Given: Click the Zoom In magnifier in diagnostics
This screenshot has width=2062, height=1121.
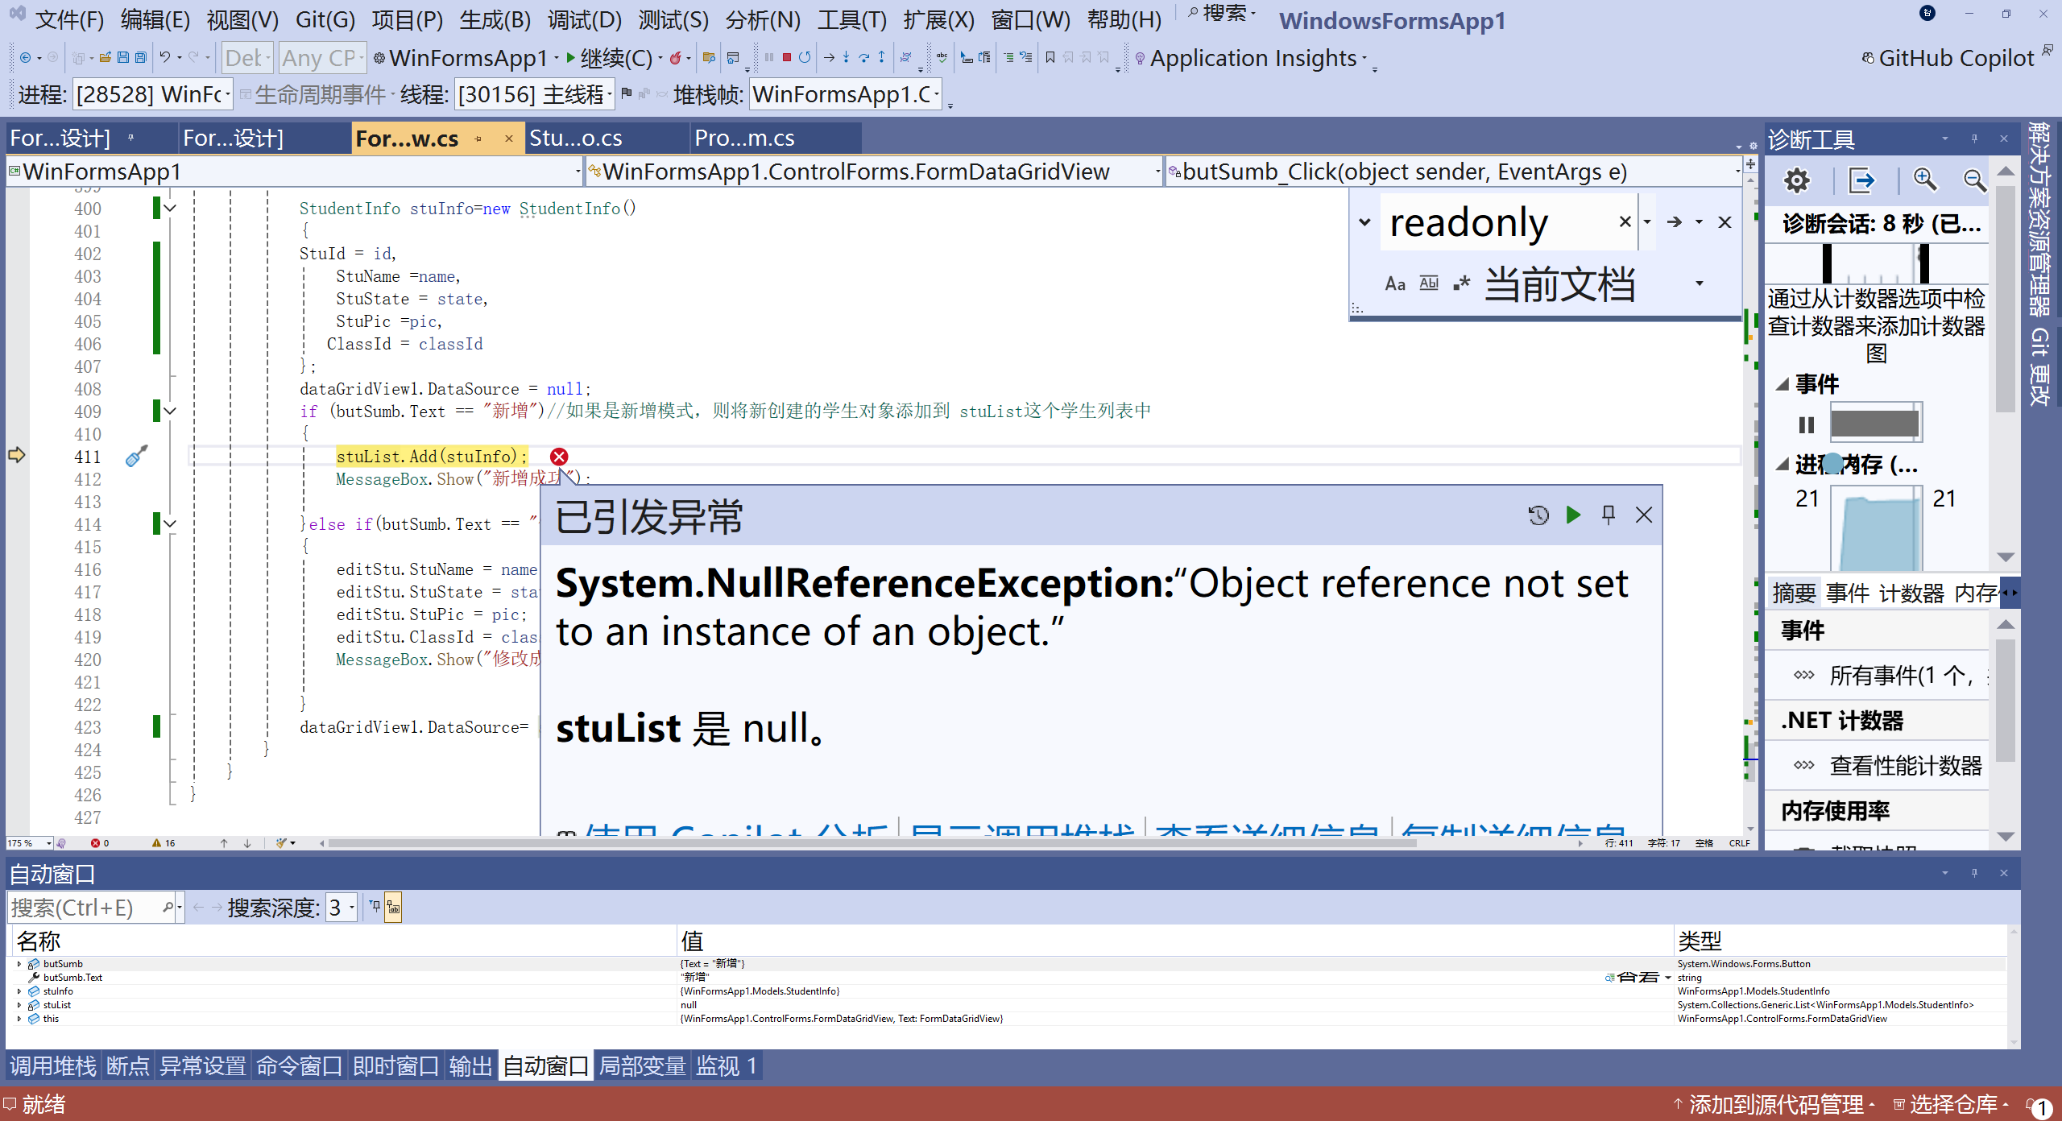Looking at the screenshot, I should tap(1924, 180).
